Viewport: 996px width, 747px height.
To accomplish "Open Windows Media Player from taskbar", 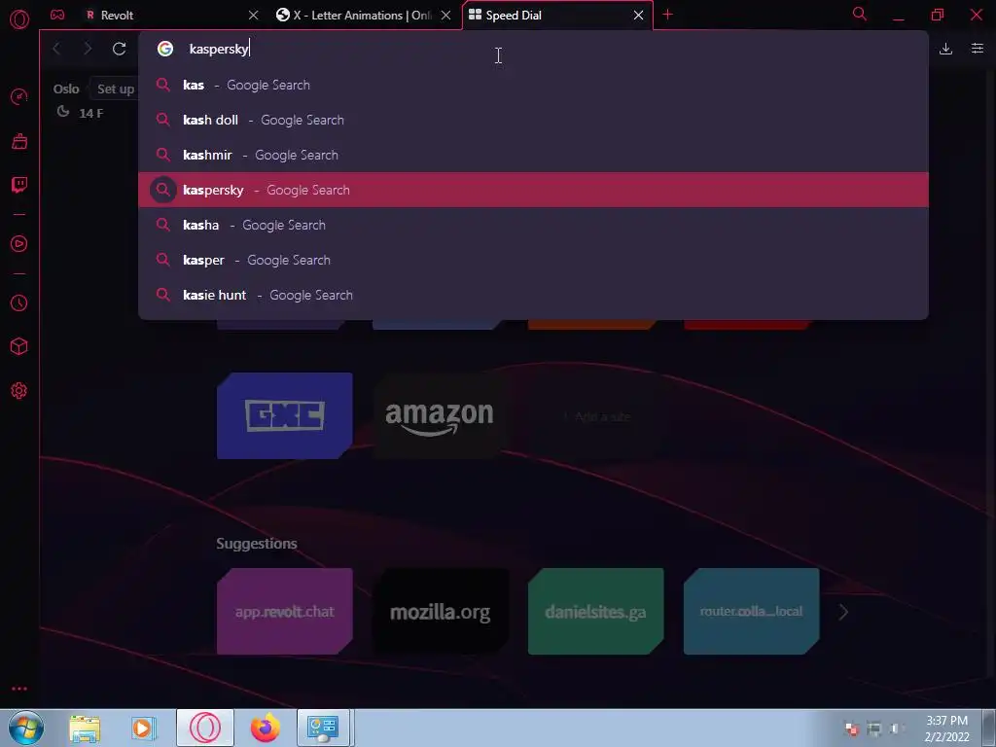I will click(x=144, y=728).
